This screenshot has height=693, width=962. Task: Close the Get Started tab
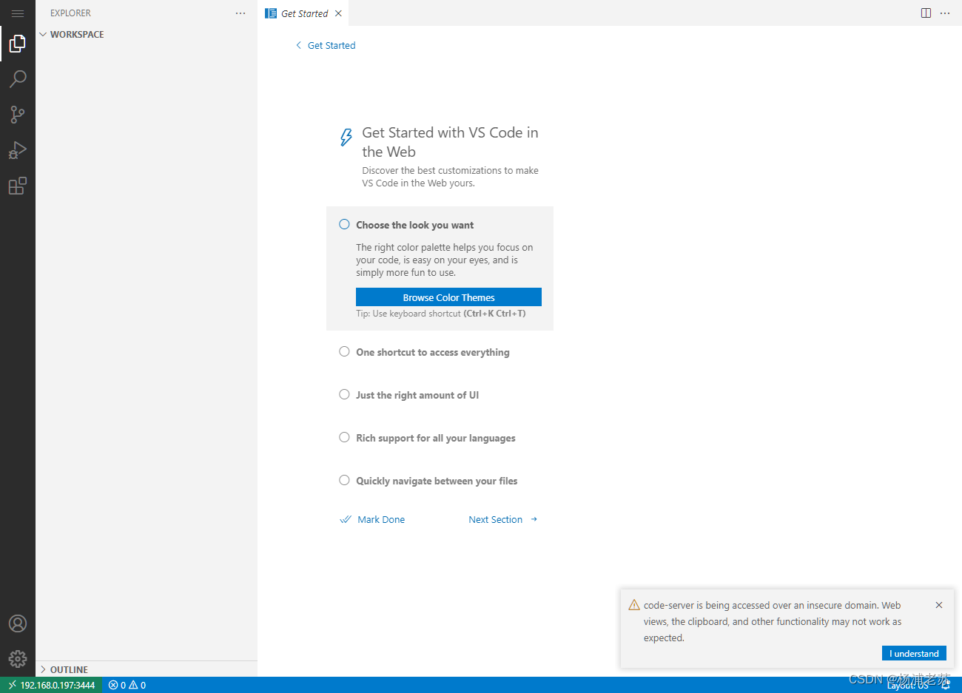coord(338,13)
